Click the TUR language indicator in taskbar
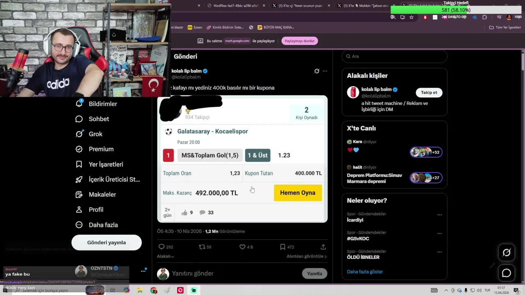525x295 pixels. (x=487, y=290)
